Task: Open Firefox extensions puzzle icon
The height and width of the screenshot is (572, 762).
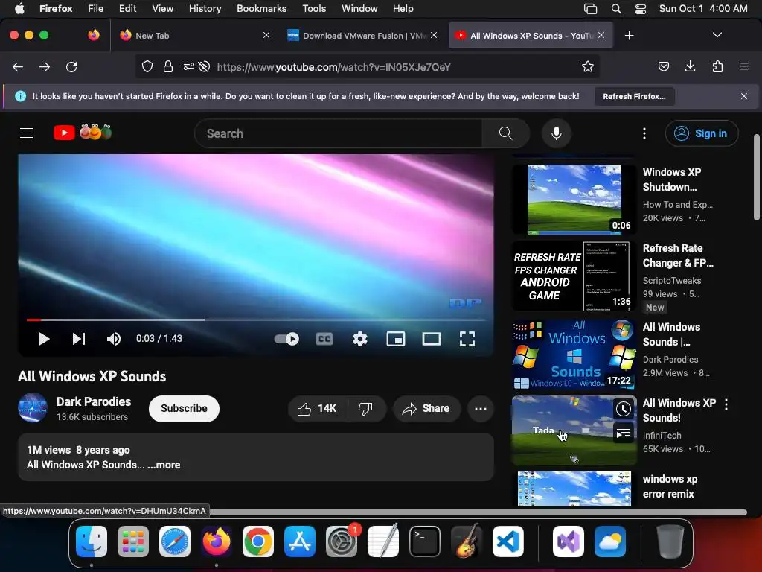Action: [x=717, y=66]
